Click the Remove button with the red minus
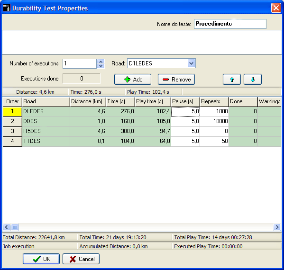This screenshot has height=270, width=284. pos(176,79)
